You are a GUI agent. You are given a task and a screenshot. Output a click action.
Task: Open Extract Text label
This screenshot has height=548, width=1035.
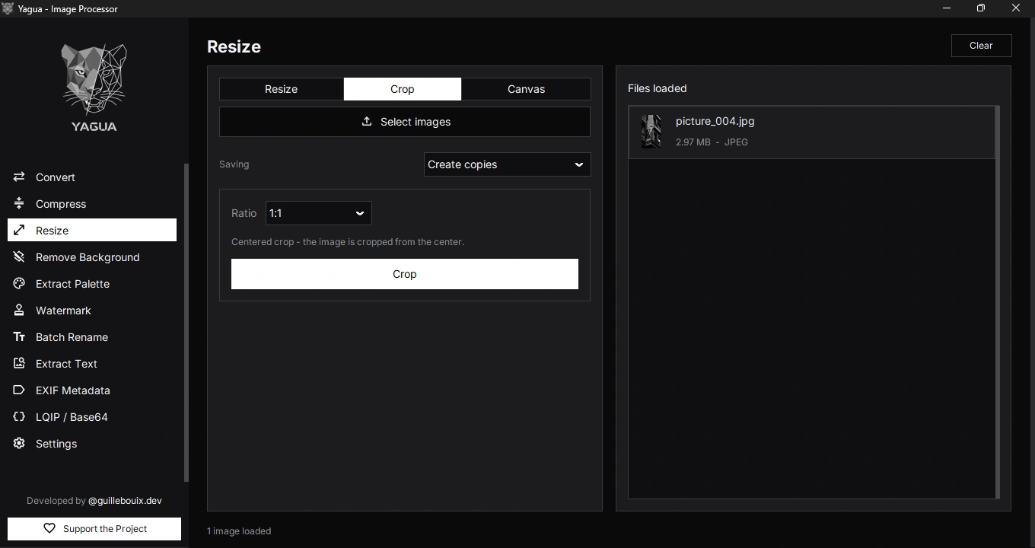pyautogui.click(x=66, y=364)
